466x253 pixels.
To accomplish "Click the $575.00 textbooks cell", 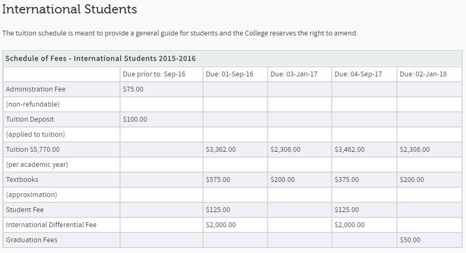I will point(218,180).
